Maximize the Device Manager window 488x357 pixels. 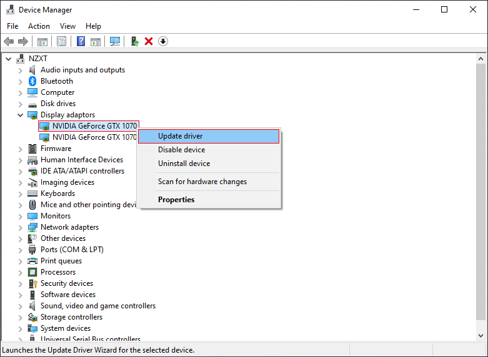(x=444, y=9)
